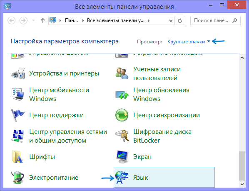Image resolution: width=249 pixels, height=191 pixels.
Task: Go up one level with Up arrow
Action: [43, 20]
